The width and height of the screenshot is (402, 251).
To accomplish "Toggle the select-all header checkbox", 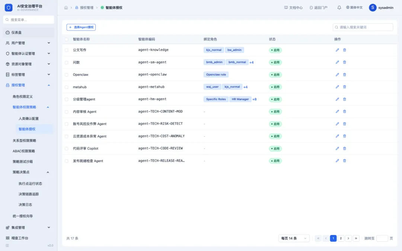I will [66, 39].
